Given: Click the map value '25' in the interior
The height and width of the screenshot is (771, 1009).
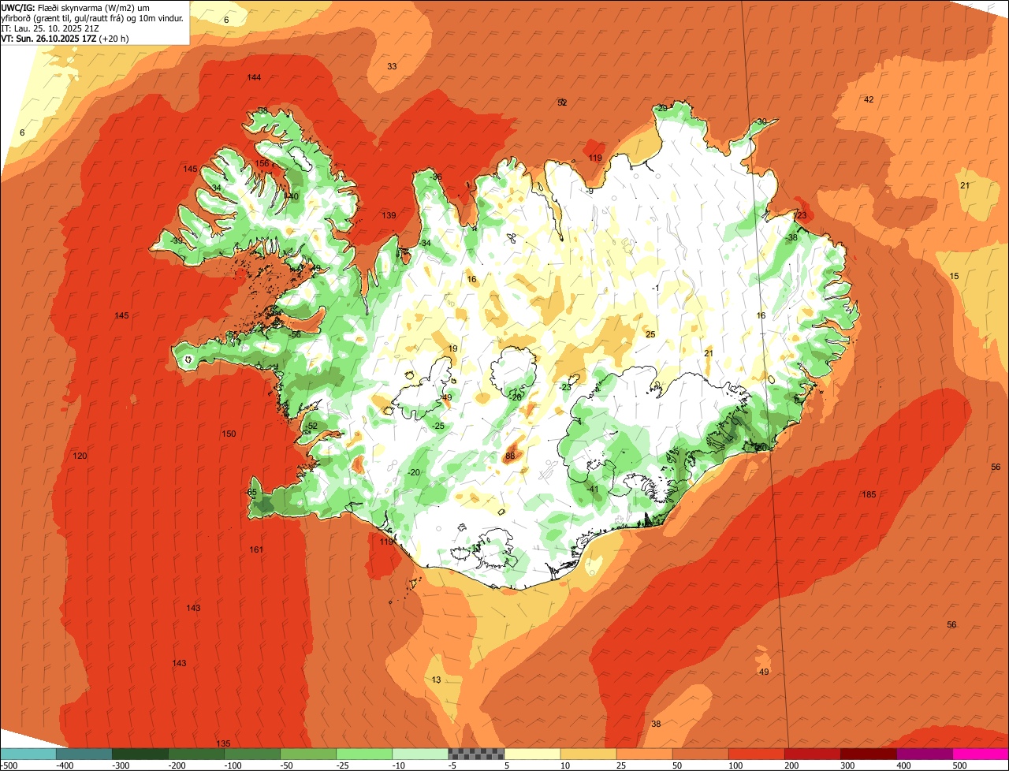Looking at the screenshot, I should tap(650, 334).
